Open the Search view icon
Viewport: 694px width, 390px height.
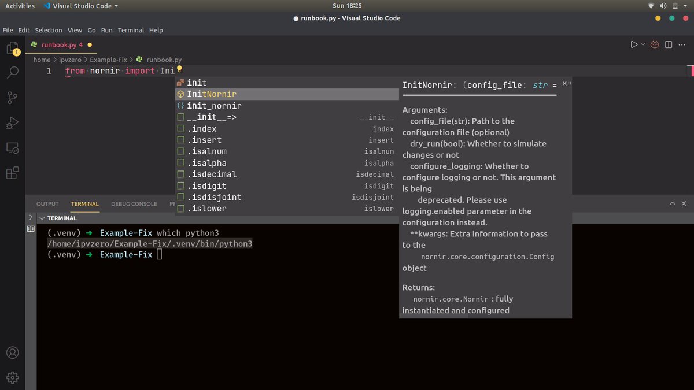pos(12,72)
